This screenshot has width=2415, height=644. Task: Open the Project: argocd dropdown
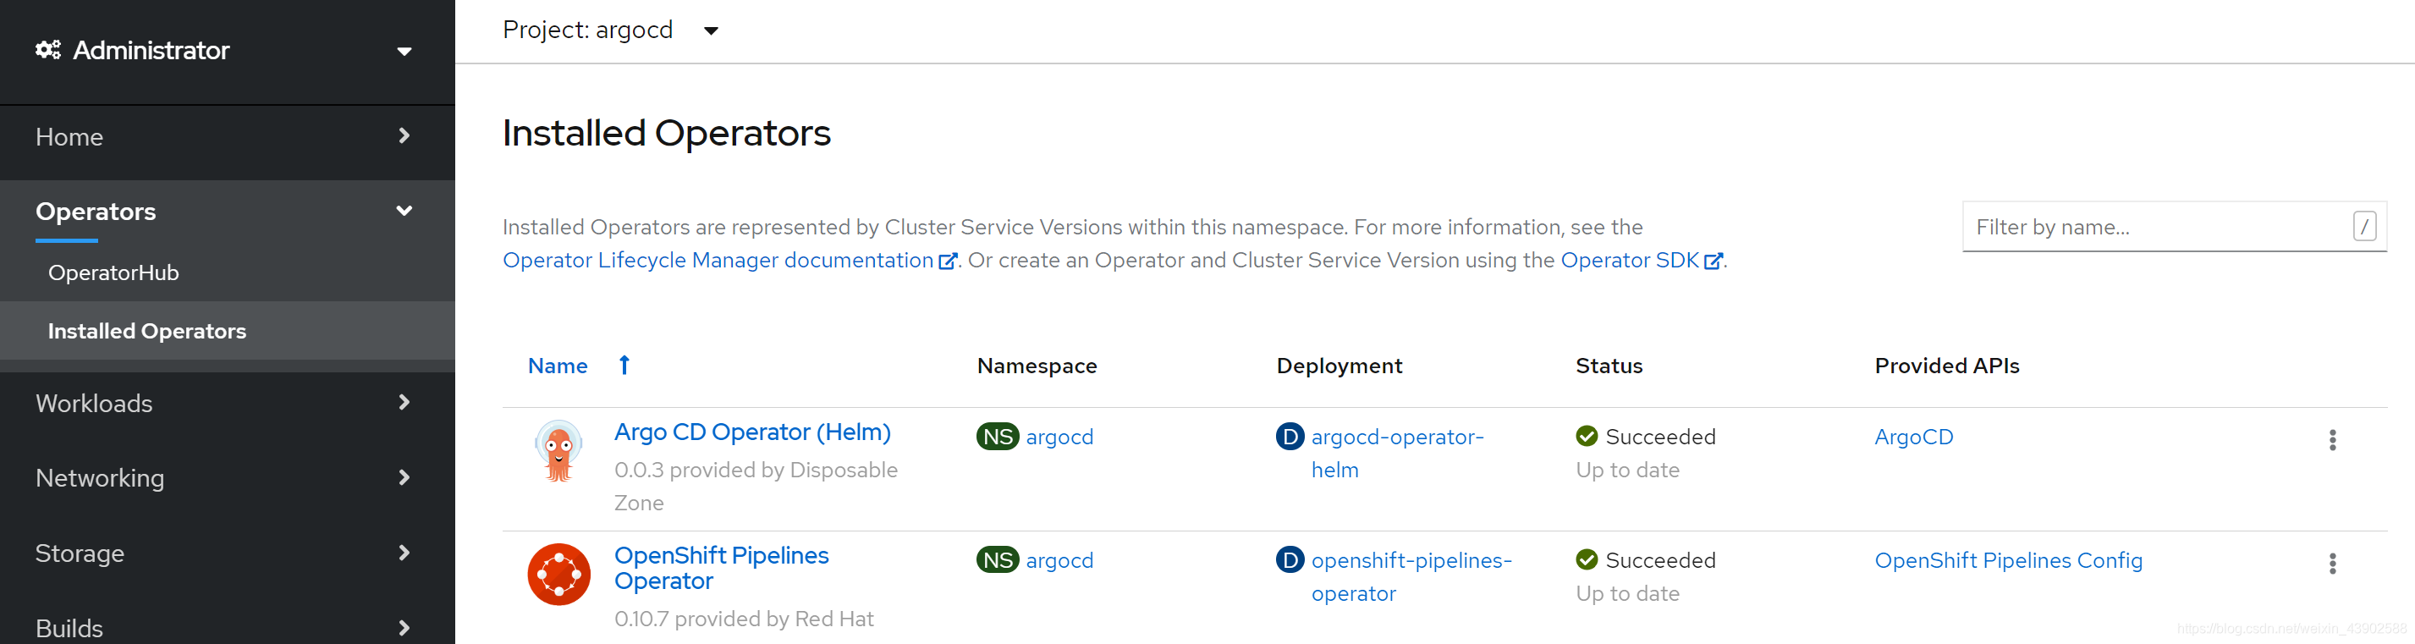pyautogui.click(x=610, y=30)
